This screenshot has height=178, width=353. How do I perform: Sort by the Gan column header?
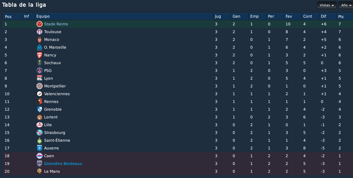coord(240,17)
